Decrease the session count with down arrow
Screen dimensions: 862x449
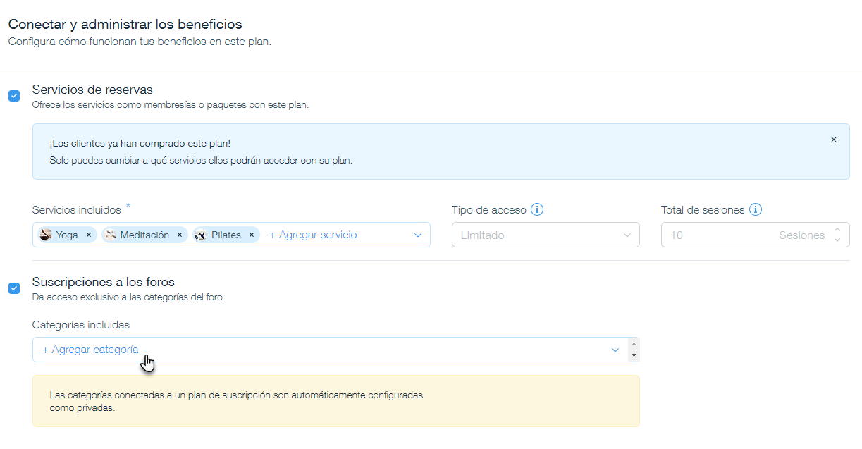837,240
